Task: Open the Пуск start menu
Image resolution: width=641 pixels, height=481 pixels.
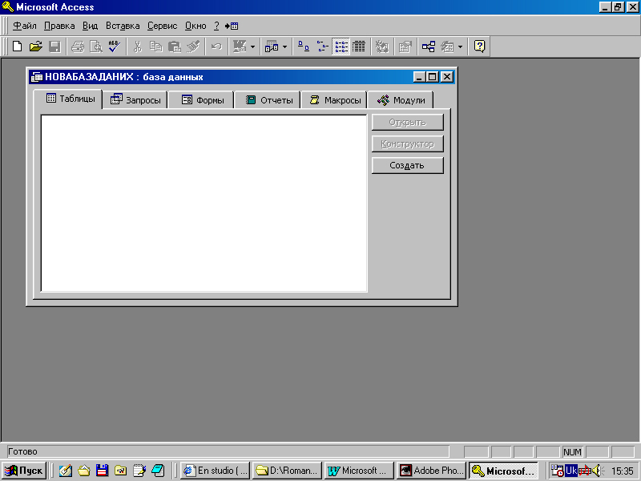Action: coord(24,471)
